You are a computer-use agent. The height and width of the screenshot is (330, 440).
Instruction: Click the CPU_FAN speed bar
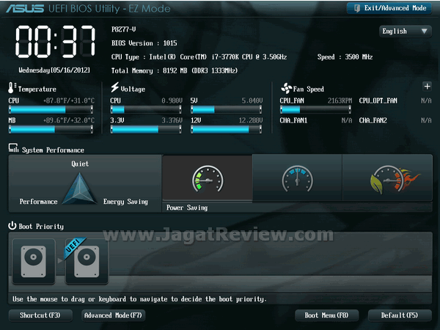(315, 109)
